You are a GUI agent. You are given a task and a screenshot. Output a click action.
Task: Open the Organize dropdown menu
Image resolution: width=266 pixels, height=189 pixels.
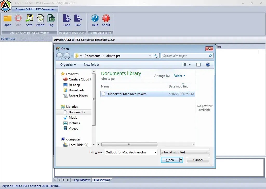tap(68, 65)
